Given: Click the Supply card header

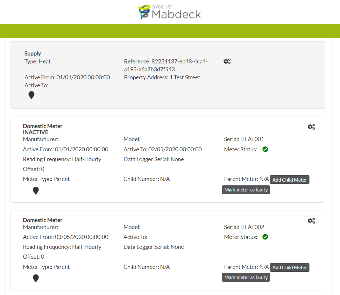Looking at the screenshot, I should pos(32,54).
